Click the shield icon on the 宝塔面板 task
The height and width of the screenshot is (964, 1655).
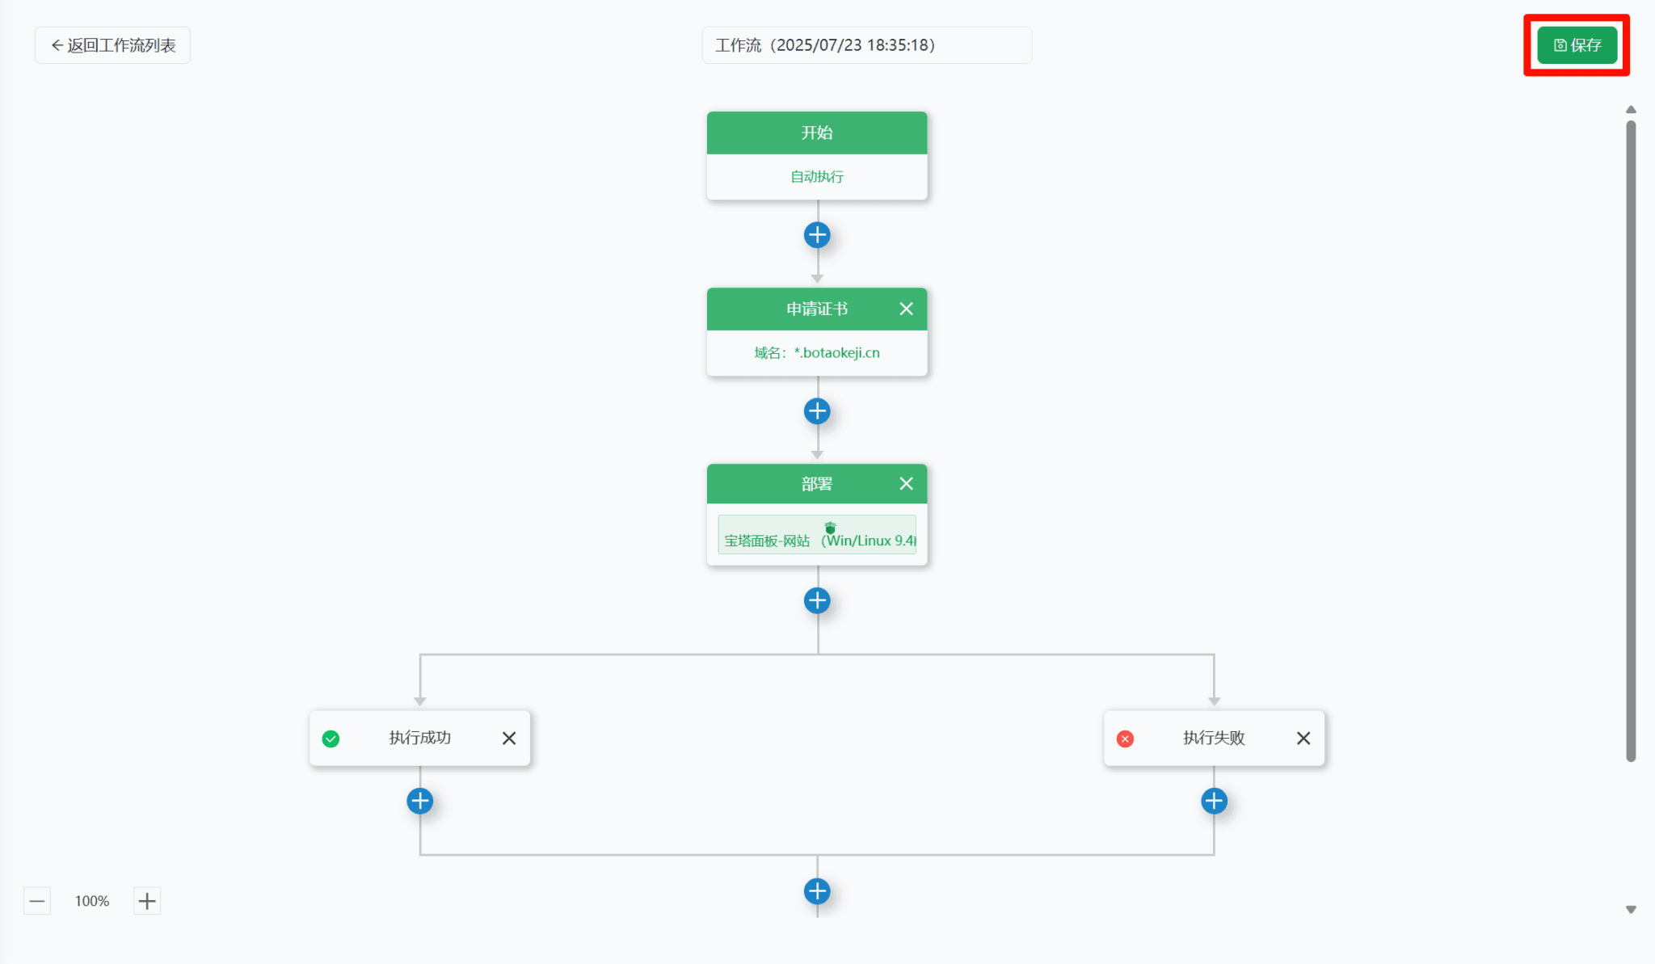point(830,527)
